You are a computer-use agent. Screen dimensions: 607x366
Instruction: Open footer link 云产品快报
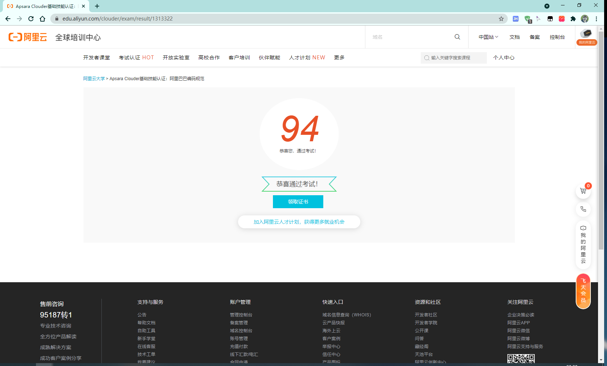(x=334, y=323)
